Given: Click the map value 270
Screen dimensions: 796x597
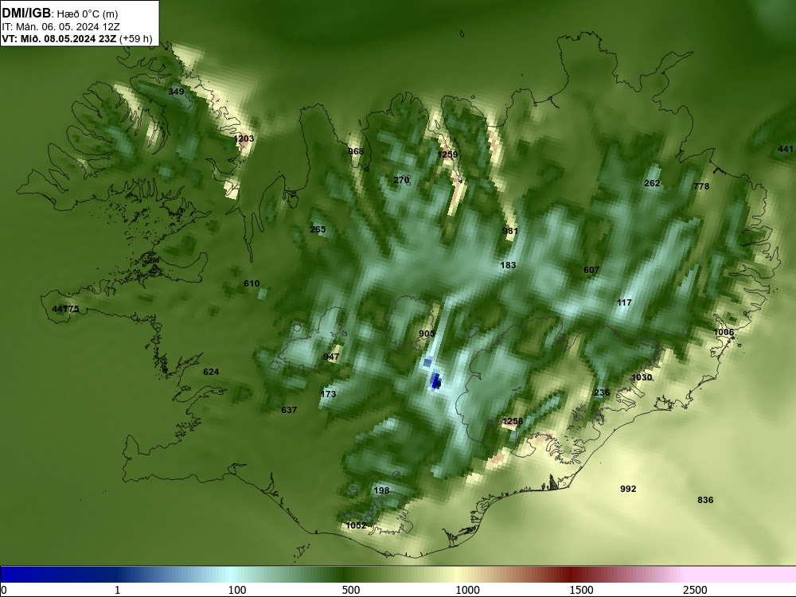Looking at the screenshot, I should (401, 180).
